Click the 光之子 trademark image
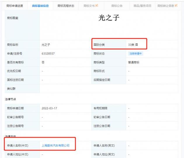Image resolution: width=184 pixels, height=158 pixels. (109, 18)
